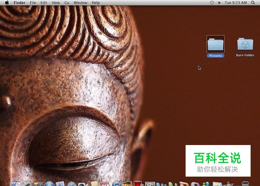Click the Pictures folder name label
The height and width of the screenshot is (186, 260).
(x=215, y=56)
